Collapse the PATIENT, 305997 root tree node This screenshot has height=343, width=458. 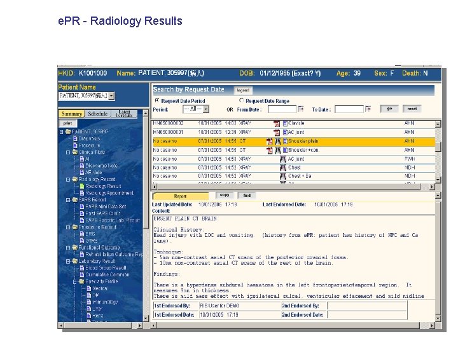(x=61, y=132)
